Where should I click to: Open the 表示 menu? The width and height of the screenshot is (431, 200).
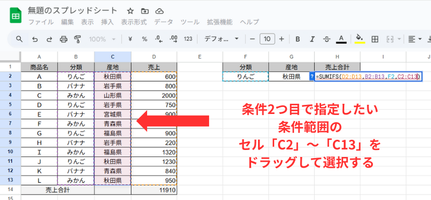click(87, 22)
